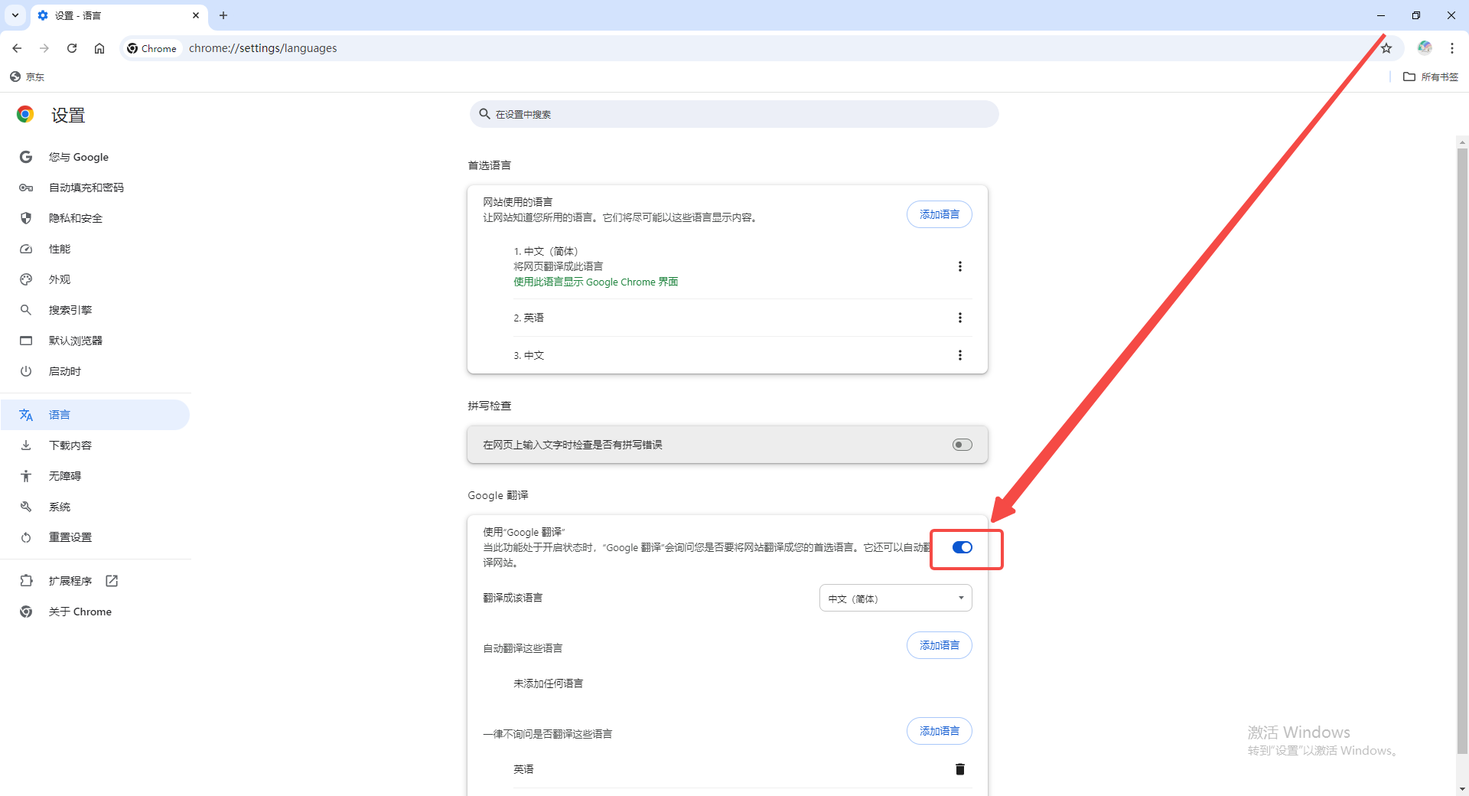Open the 所有书签 folder
The width and height of the screenshot is (1469, 796).
1431,77
